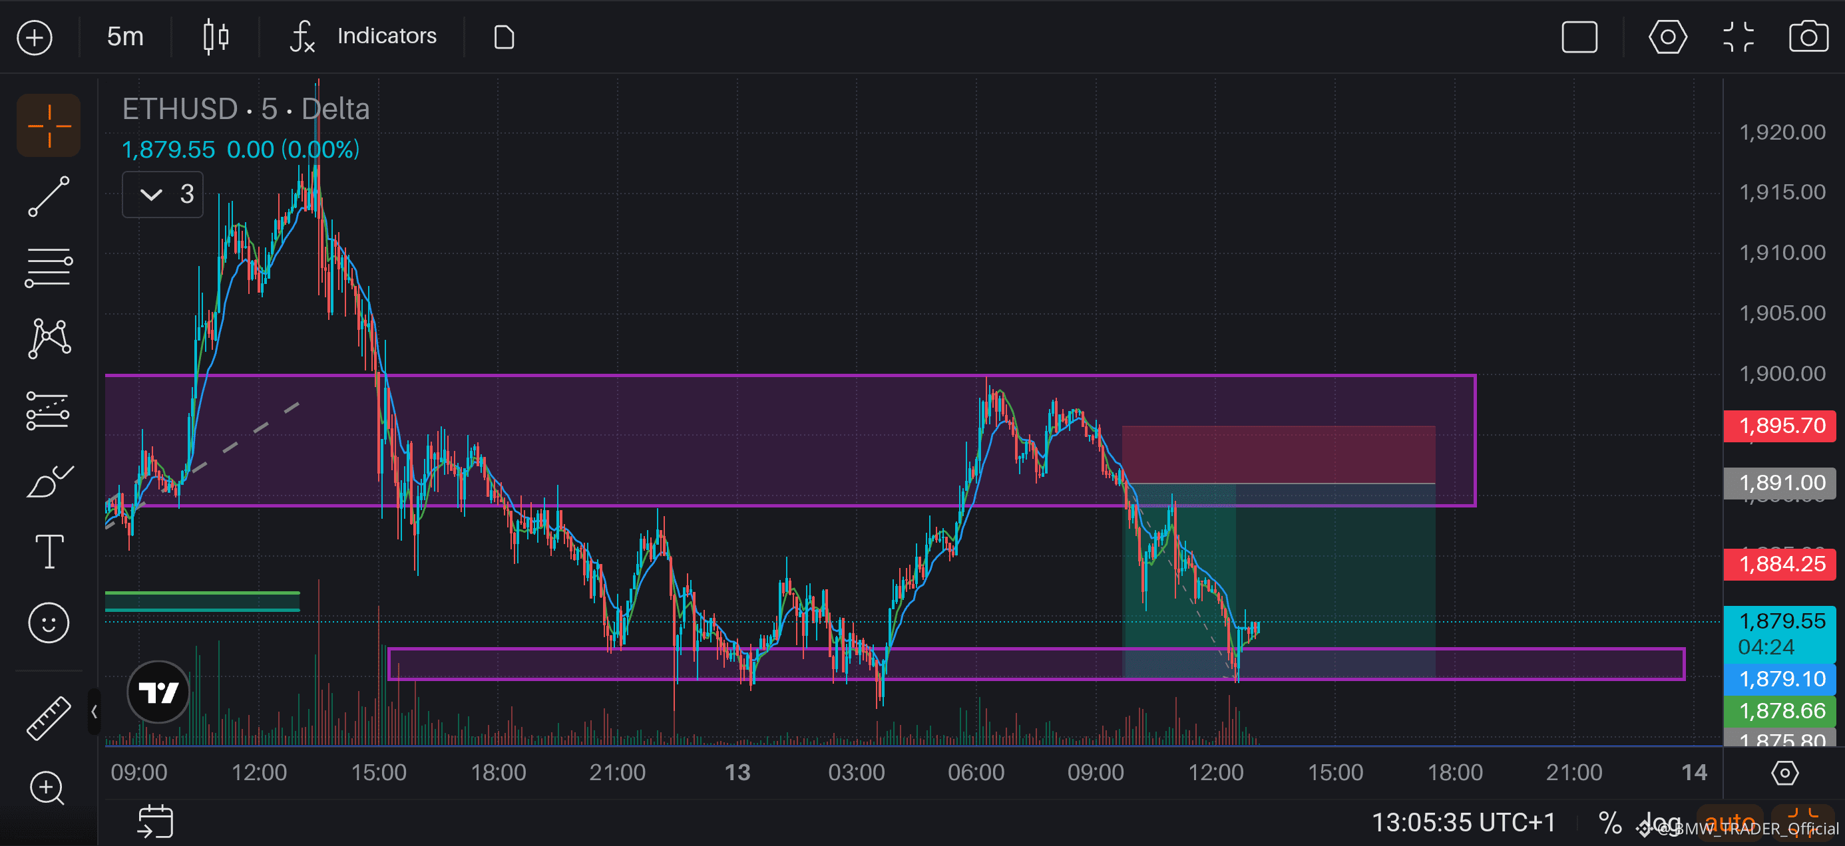Open the Indicators fx menu

point(362,37)
